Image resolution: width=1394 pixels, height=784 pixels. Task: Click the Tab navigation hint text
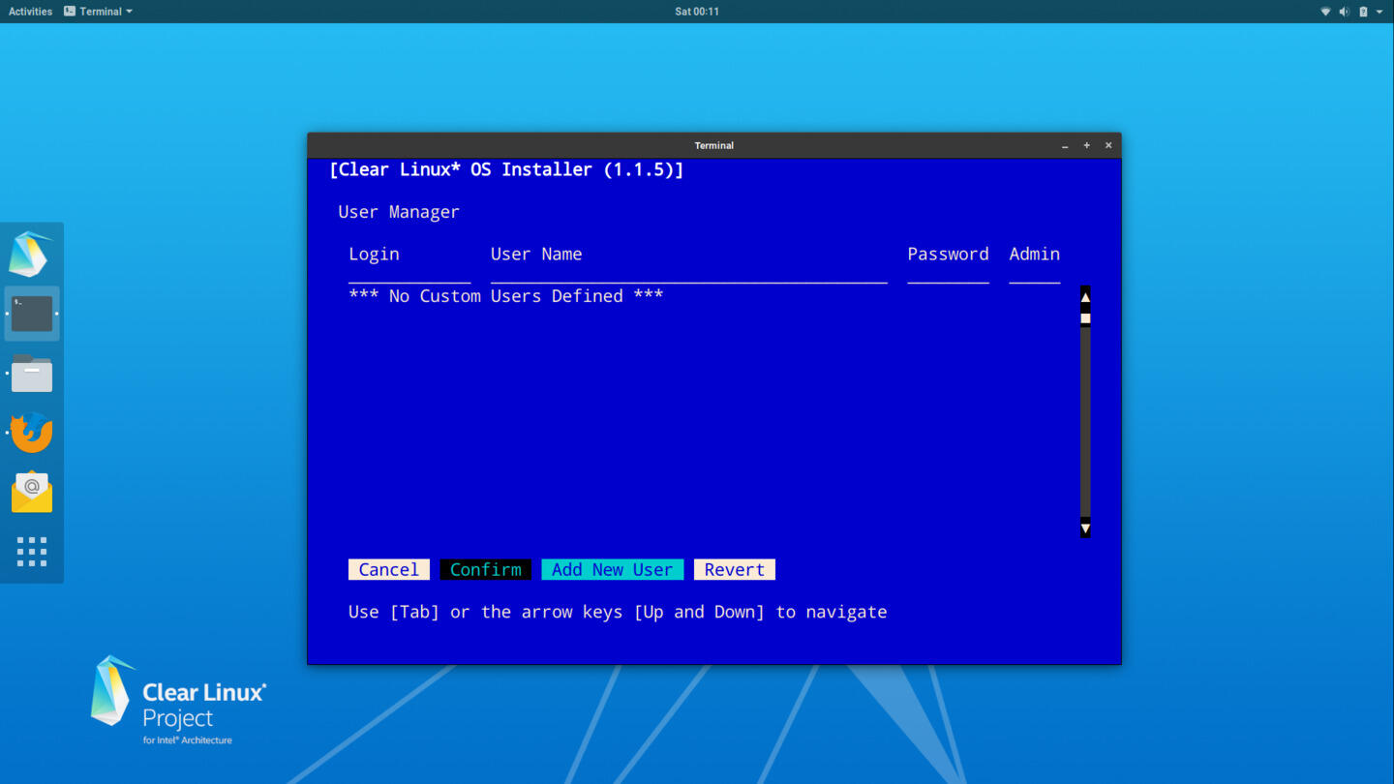[618, 612]
